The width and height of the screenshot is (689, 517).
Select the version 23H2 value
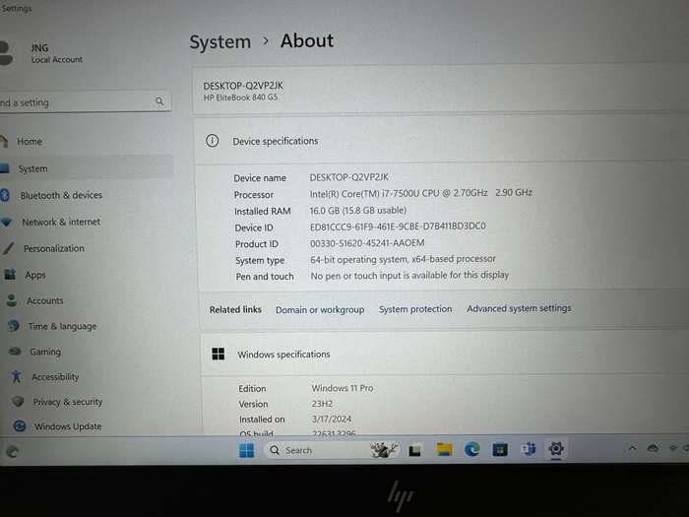tap(322, 404)
